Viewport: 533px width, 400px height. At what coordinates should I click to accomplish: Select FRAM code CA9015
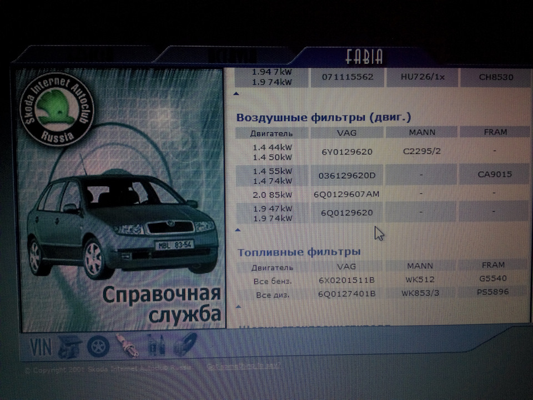tap(495, 174)
